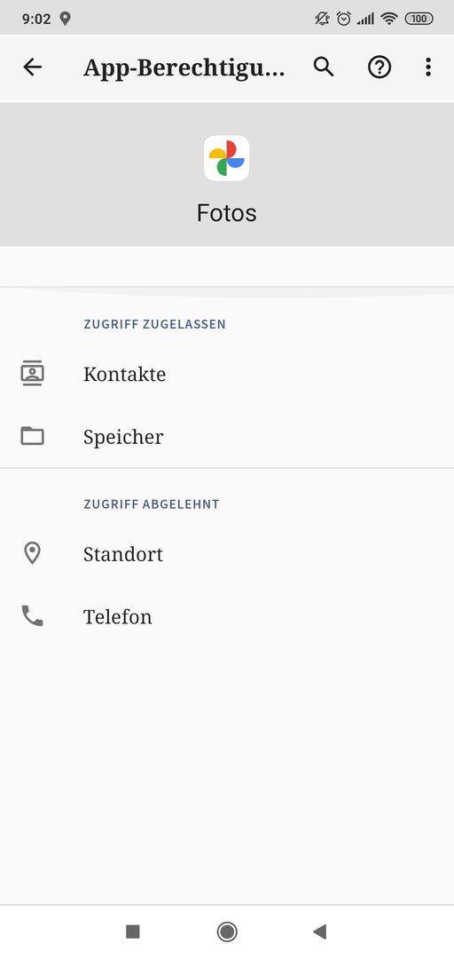
Task: Tap the triangle back navigation button
Action: point(320,931)
